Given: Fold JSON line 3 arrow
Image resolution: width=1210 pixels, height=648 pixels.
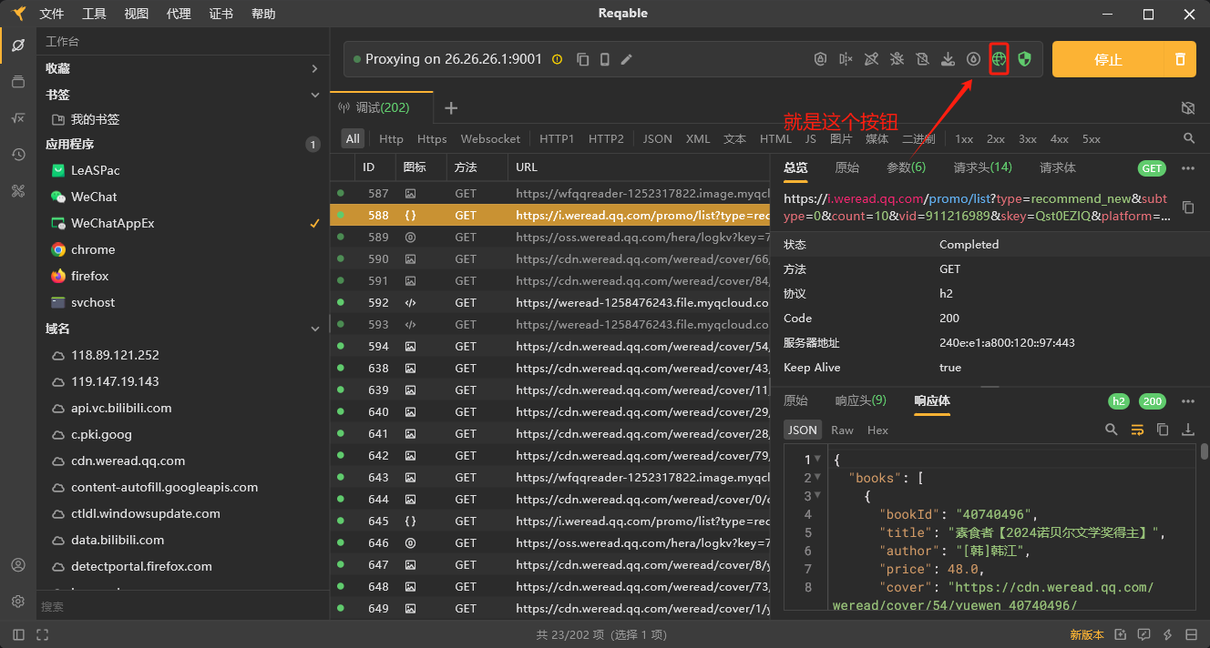Looking at the screenshot, I should [817, 496].
